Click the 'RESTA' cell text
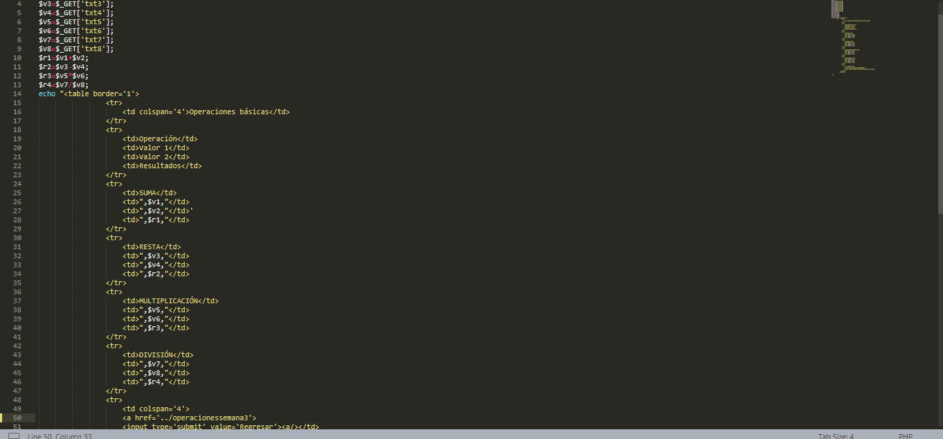943x439 pixels. coord(150,247)
